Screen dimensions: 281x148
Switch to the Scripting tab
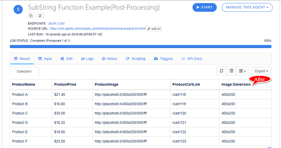[x=136, y=59]
